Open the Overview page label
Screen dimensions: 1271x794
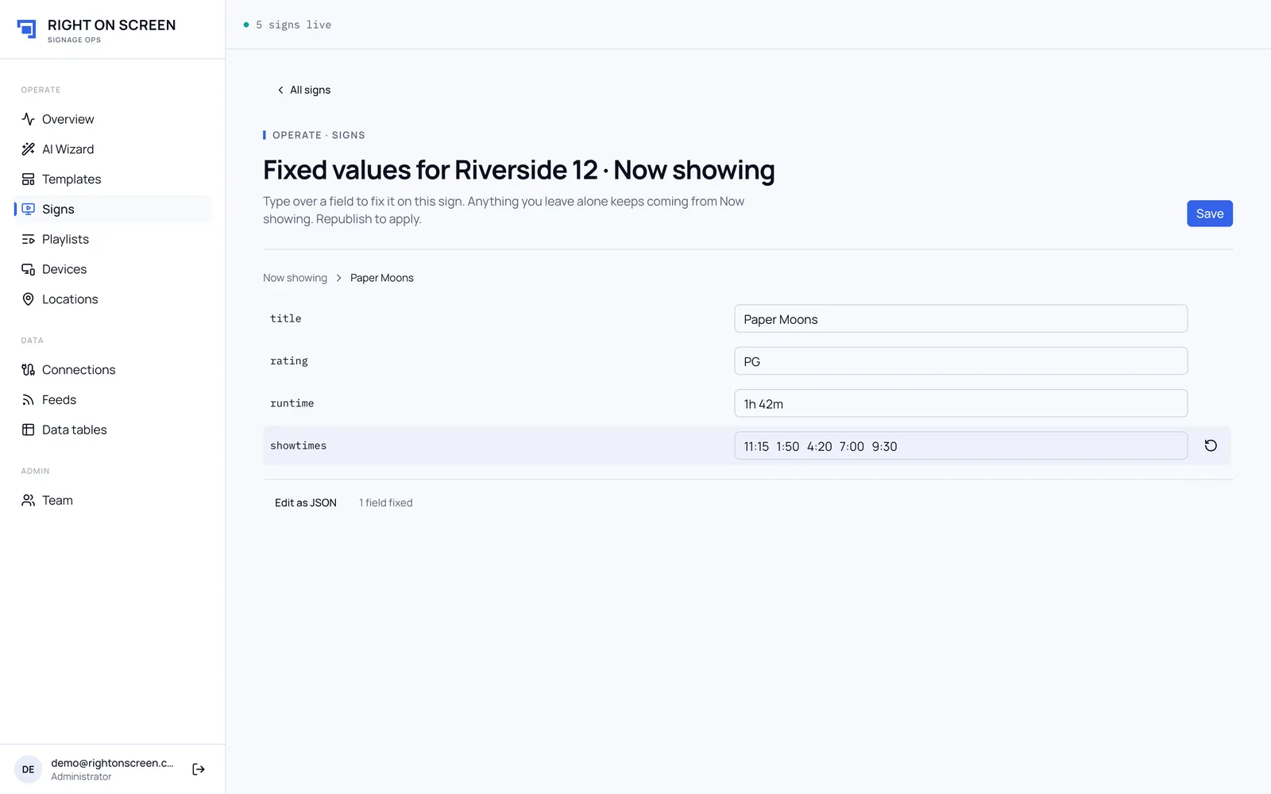[x=68, y=119]
